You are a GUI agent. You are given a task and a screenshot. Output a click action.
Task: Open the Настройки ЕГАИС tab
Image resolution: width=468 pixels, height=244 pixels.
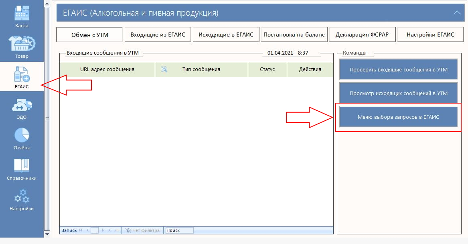tap(430, 35)
